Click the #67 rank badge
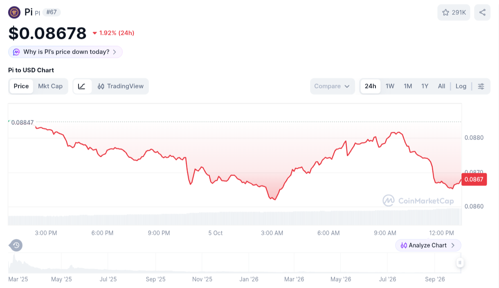The image size is (499, 288). 52,12
